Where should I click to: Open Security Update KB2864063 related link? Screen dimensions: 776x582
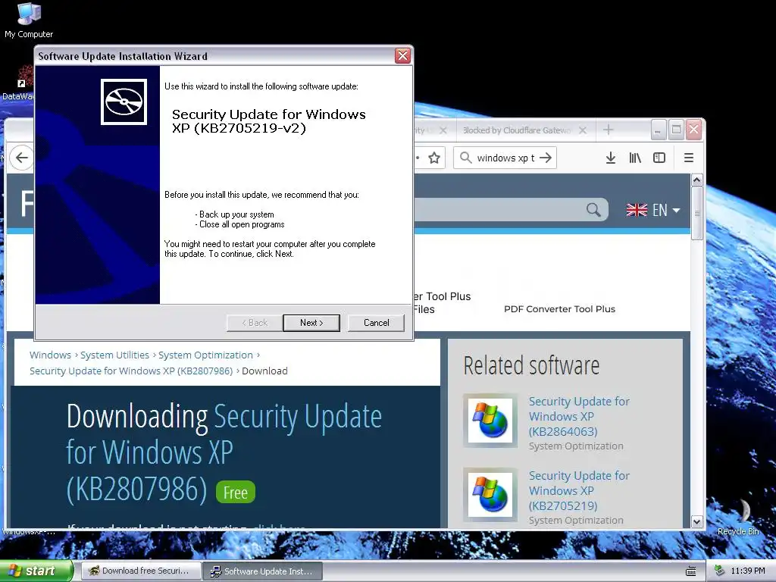pos(579,416)
